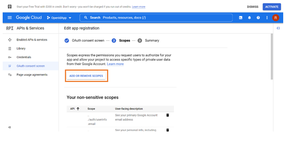
Task: Delete the userinfo.email scope with trash icon
Action: (167, 115)
